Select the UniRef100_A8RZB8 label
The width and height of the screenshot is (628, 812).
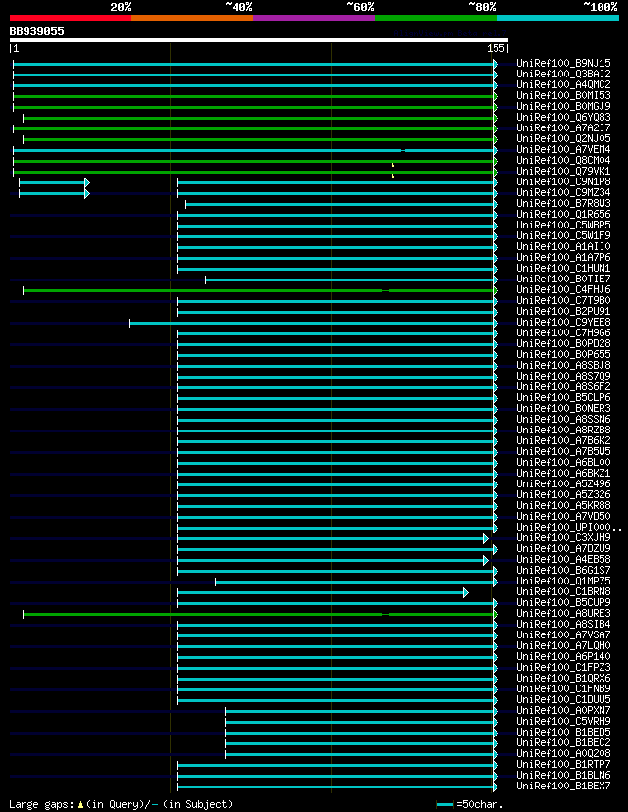tap(563, 430)
